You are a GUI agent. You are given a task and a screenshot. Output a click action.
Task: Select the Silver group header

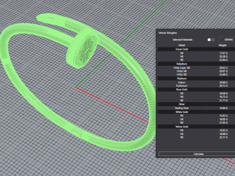(196, 104)
